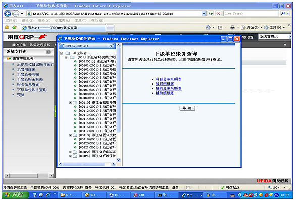Open the favorites star icon
Image resolution: width=296 pixels, height=200 pixels.
[x=7, y=28]
